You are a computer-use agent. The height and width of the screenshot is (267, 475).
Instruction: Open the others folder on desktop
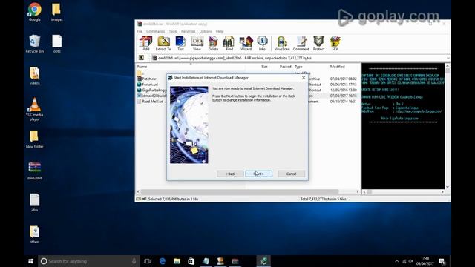[35, 234]
